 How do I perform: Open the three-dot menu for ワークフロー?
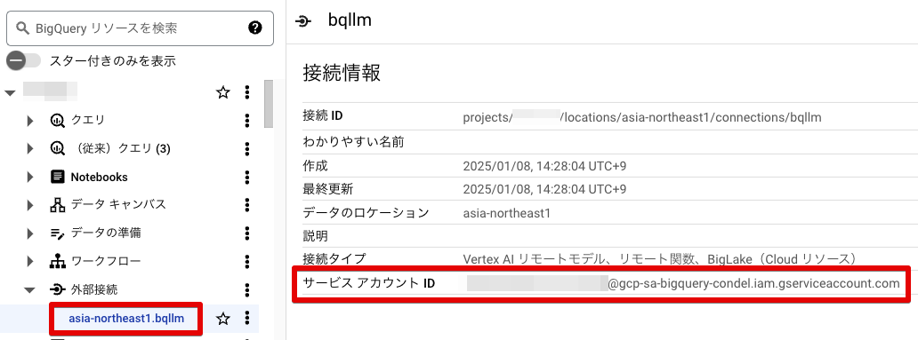point(247,261)
